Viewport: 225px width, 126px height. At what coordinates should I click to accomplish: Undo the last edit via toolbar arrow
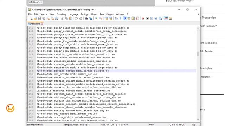[x=76, y=18]
